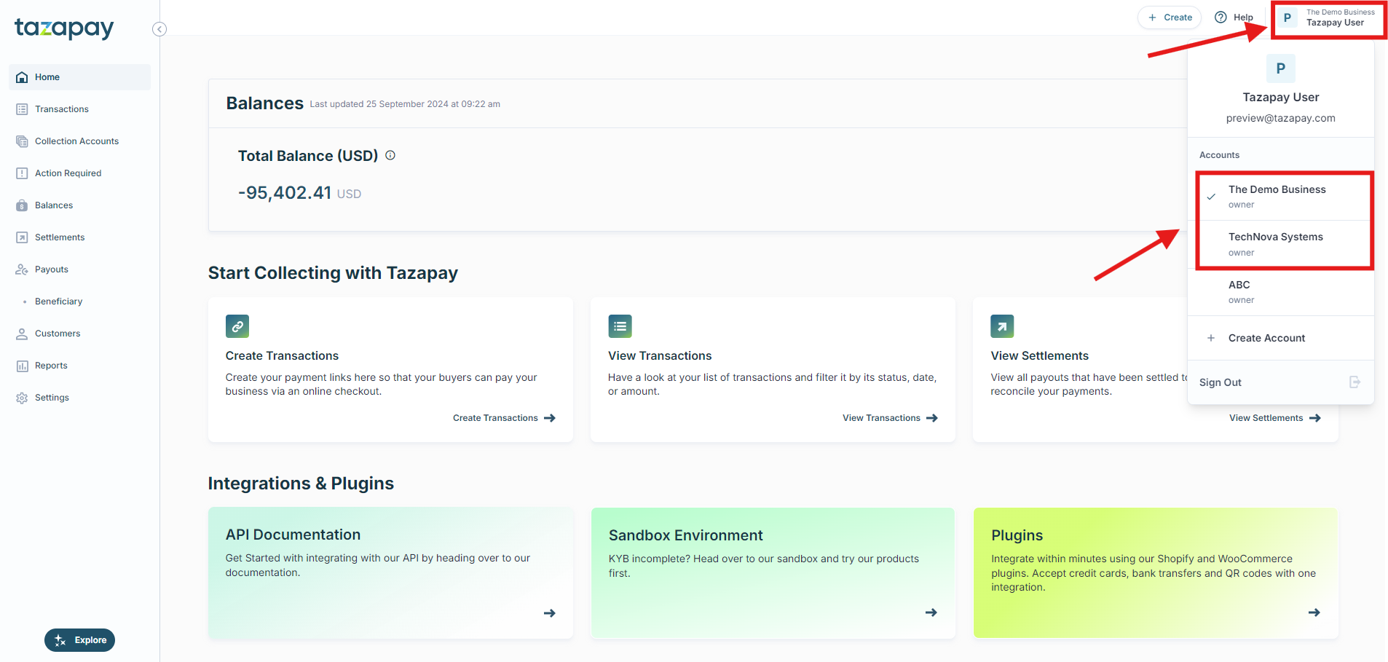Click the Explore sparkle icon
The height and width of the screenshot is (662, 1388).
(60, 640)
